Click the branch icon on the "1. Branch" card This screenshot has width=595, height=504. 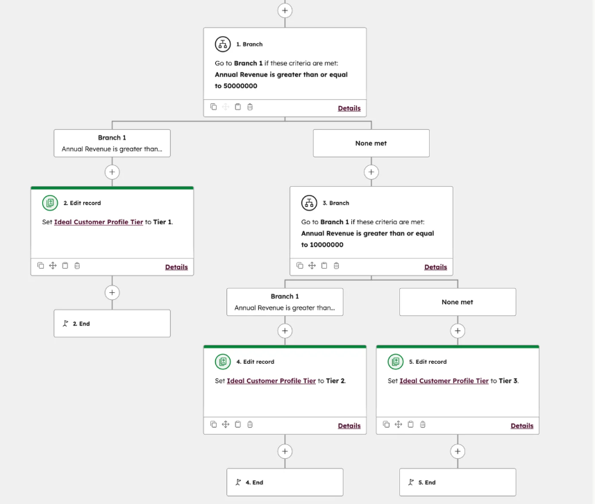pos(222,44)
